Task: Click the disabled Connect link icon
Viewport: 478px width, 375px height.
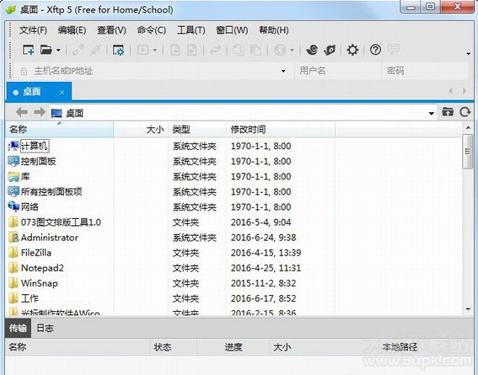Action: pyautogui.click(x=78, y=50)
